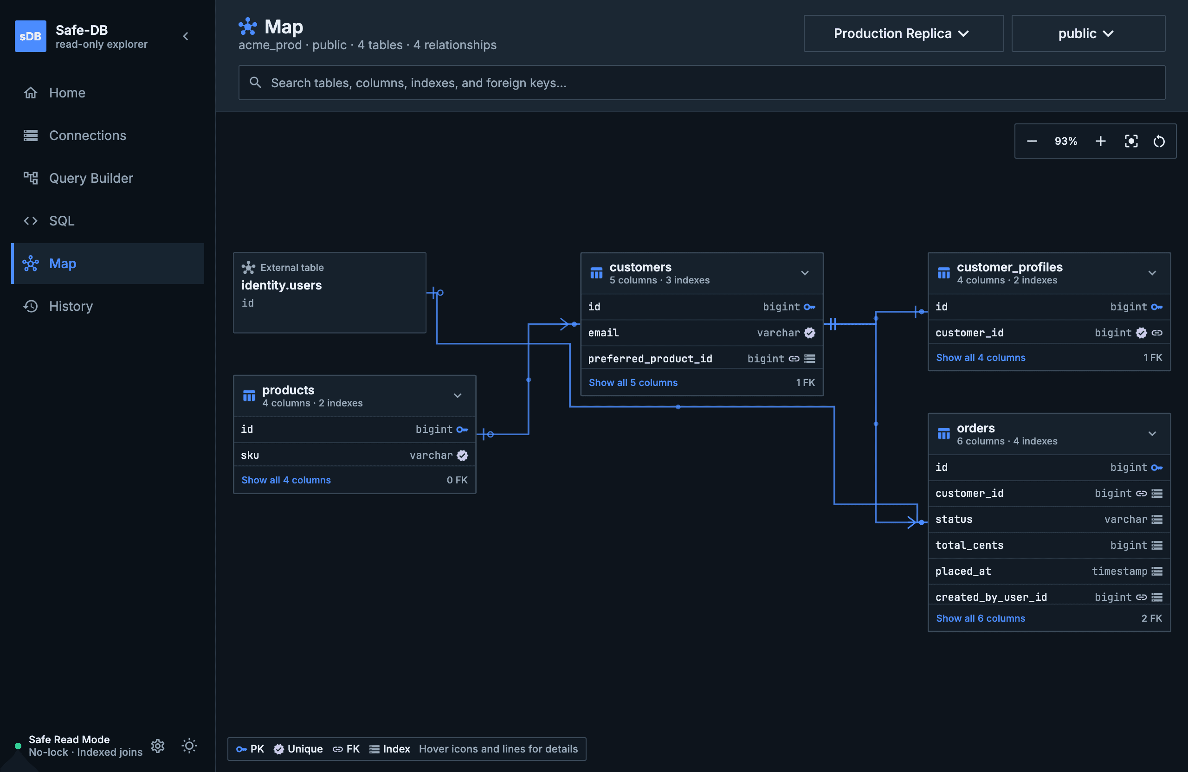Viewport: 1188px width, 772px height.
Task: Focus the schema search field
Action: click(702, 83)
